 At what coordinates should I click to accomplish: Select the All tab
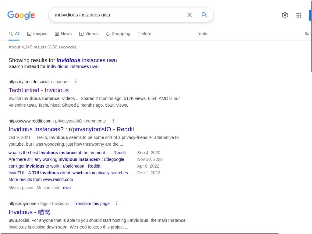coord(14,34)
